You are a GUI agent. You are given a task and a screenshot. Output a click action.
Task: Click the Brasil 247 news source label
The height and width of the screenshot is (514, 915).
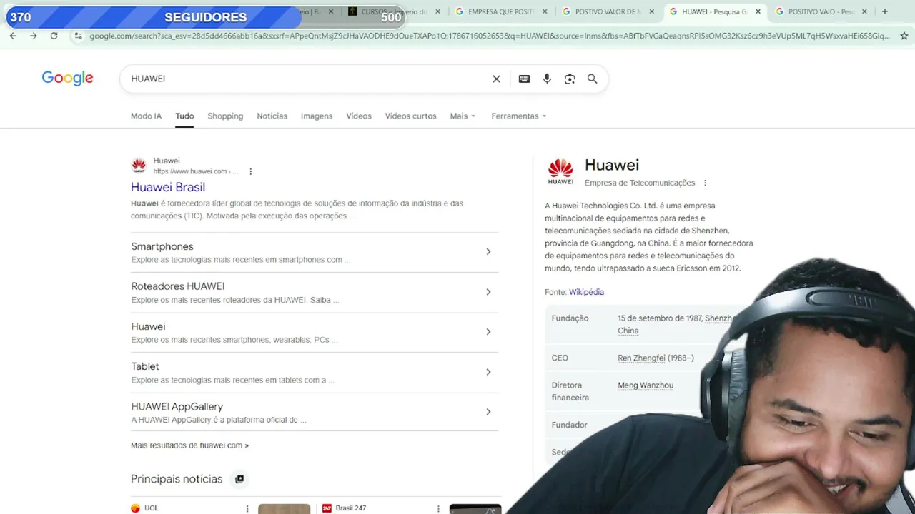[350, 508]
